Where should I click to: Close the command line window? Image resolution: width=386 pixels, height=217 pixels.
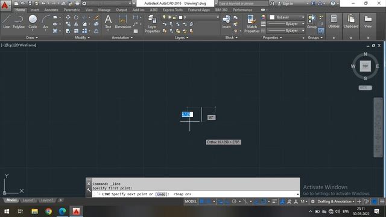pos(89,184)
